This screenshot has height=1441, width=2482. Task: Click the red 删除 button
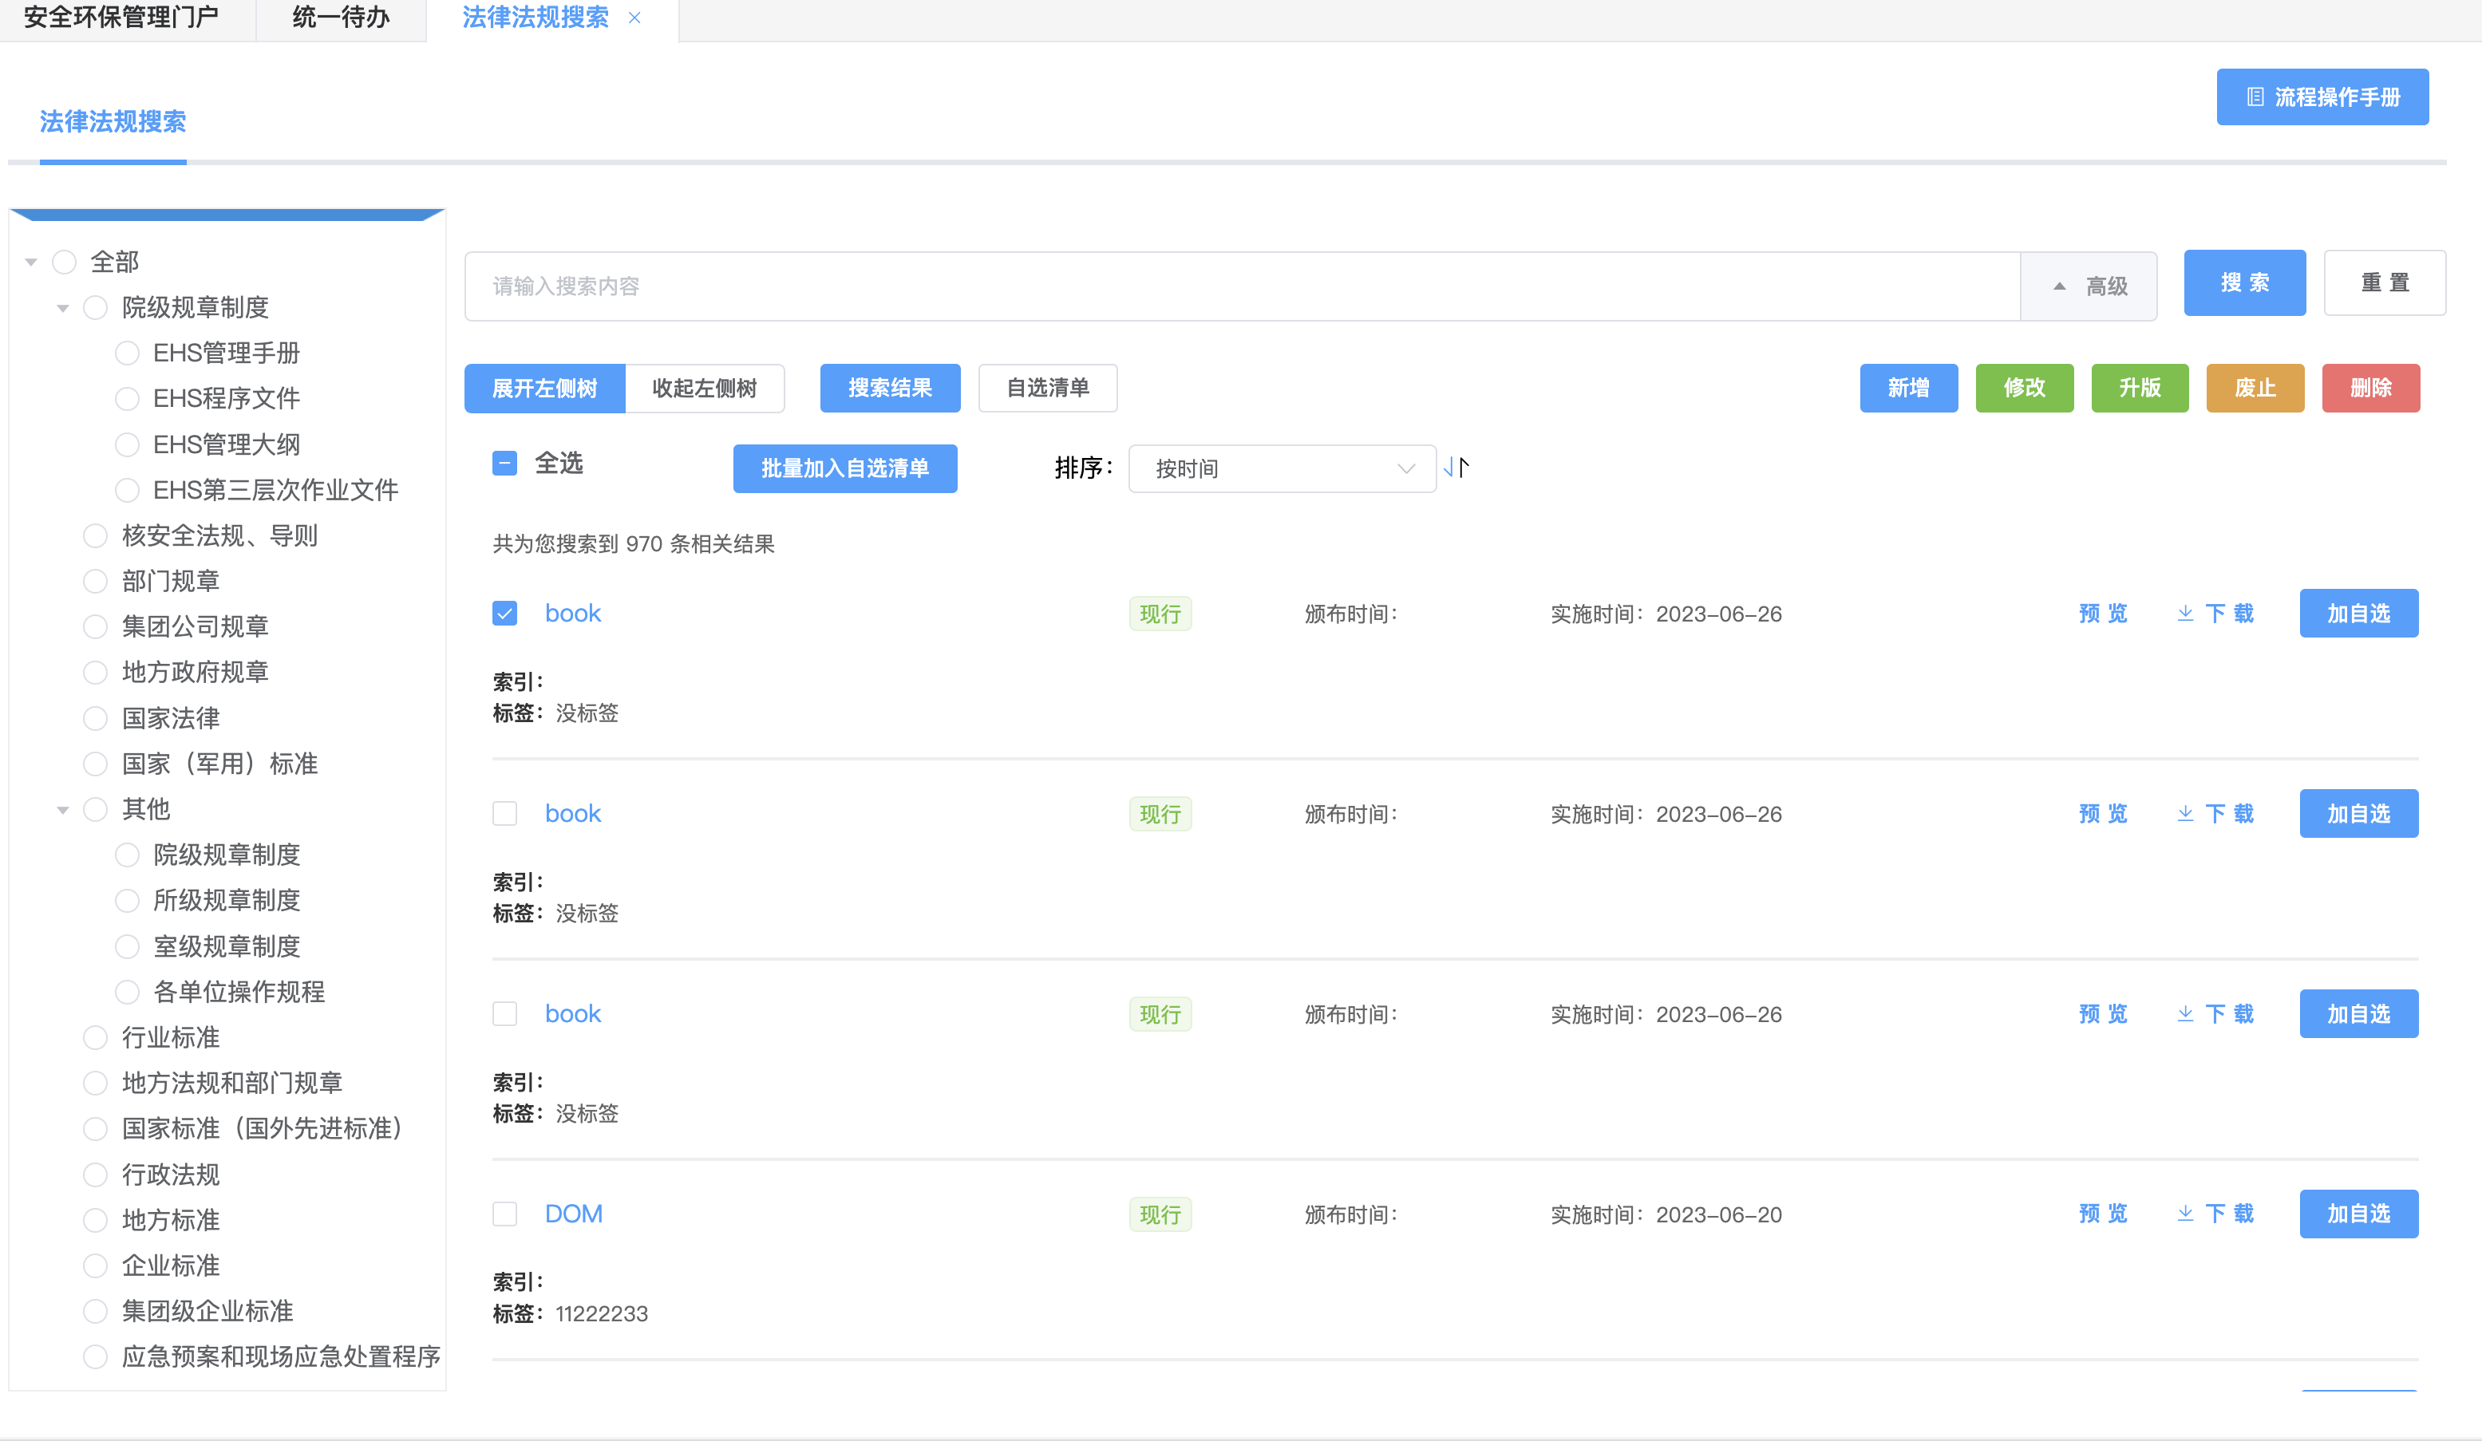pos(2371,388)
